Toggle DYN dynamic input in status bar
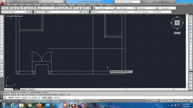 pos(81,101)
